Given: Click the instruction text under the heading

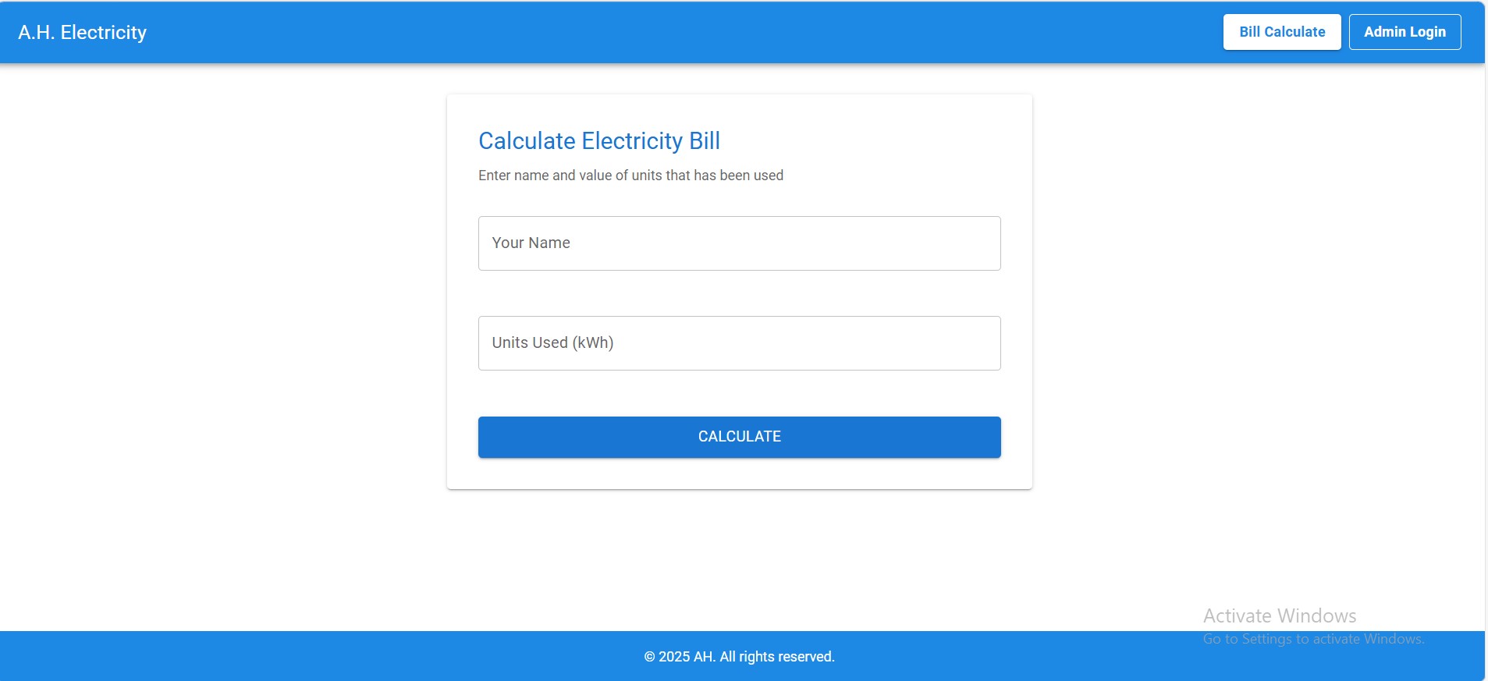Looking at the screenshot, I should pos(630,175).
